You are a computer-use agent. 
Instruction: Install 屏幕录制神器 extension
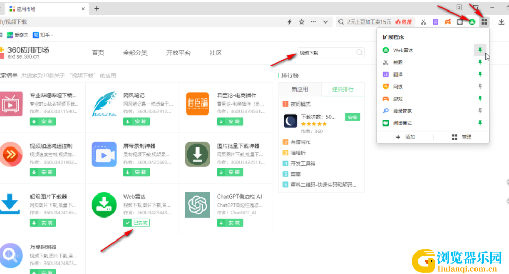coord(137,172)
